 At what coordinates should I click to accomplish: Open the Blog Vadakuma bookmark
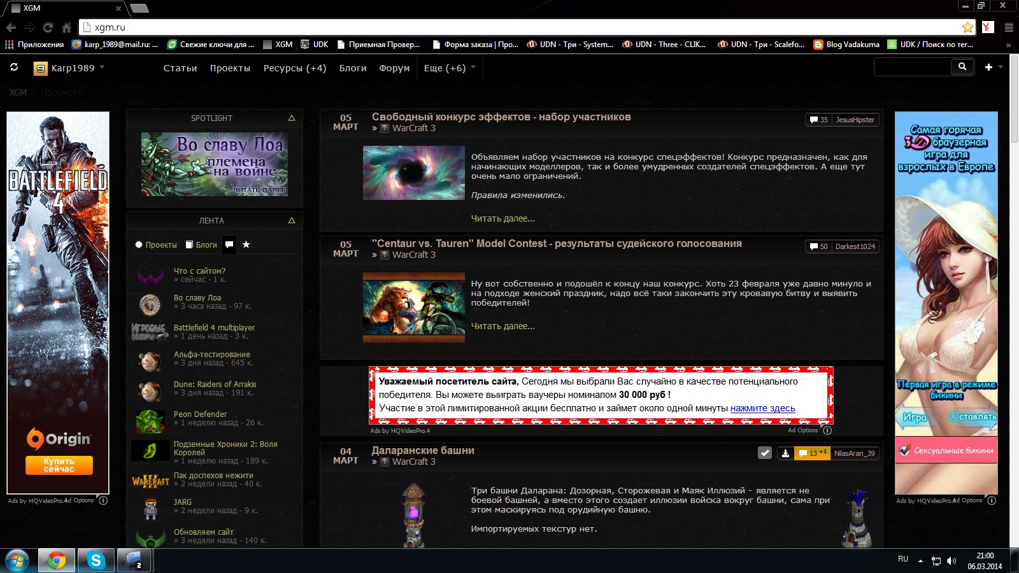(x=846, y=45)
